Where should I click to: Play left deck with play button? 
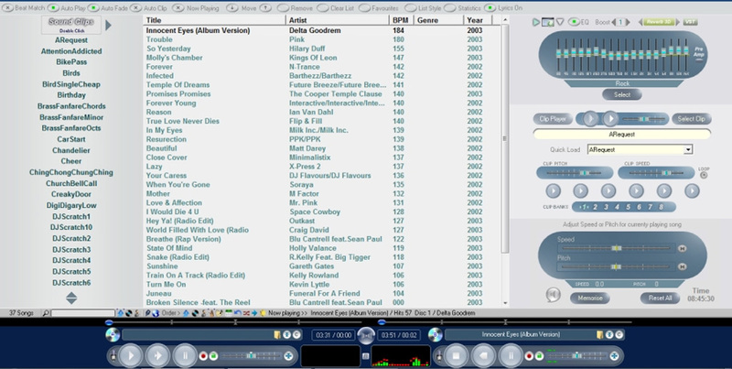coord(131,356)
